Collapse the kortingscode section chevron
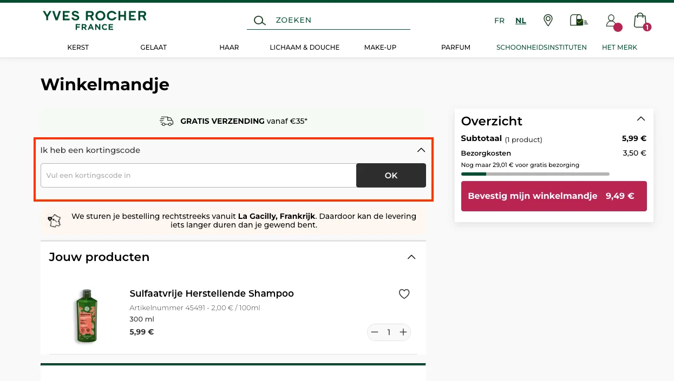Viewport: 674px width, 381px height. tap(421, 150)
